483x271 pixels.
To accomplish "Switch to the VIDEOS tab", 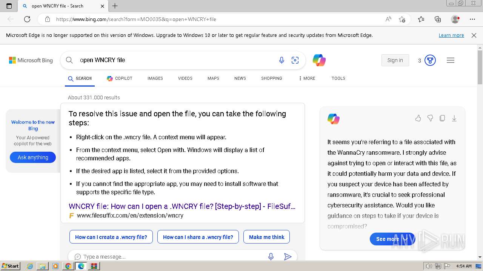I will (x=185, y=78).
